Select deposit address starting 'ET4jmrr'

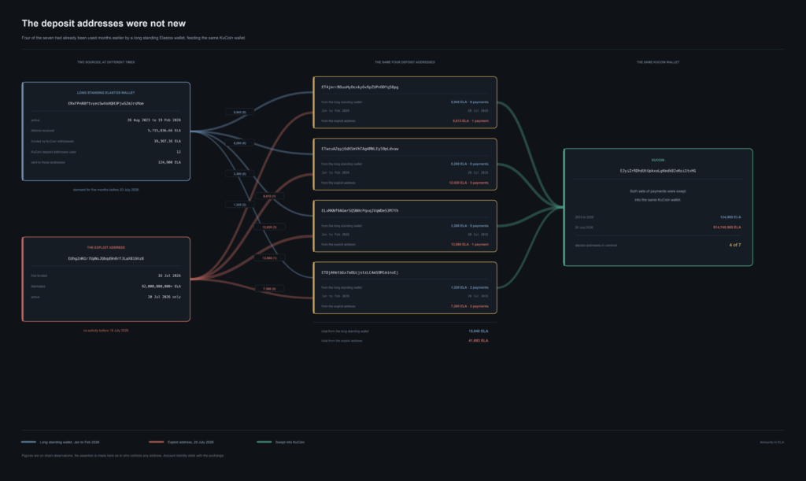click(360, 87)
